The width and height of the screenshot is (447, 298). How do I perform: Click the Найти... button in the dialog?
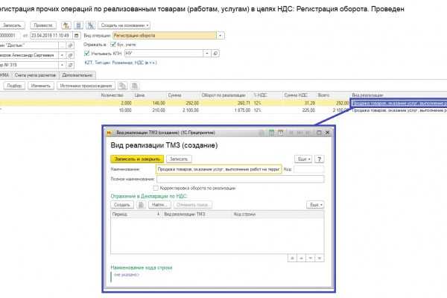(159, 205)
